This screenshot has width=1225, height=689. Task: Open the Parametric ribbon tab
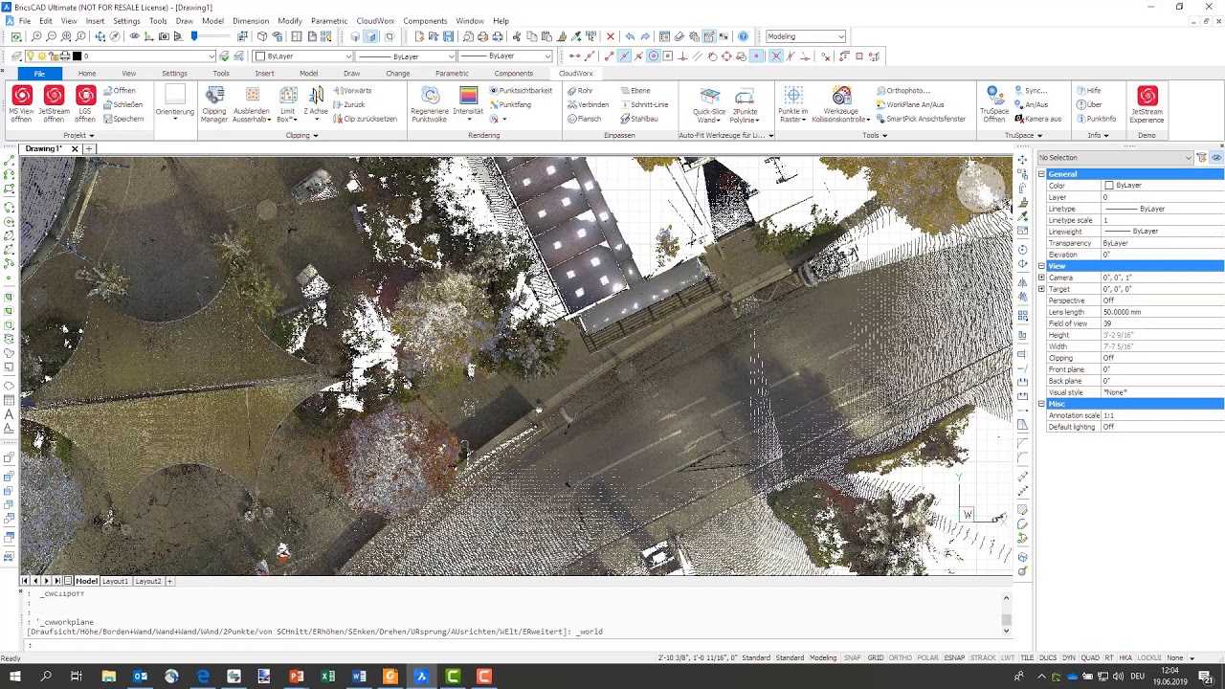pyautogui.click(x=452, y=74)
